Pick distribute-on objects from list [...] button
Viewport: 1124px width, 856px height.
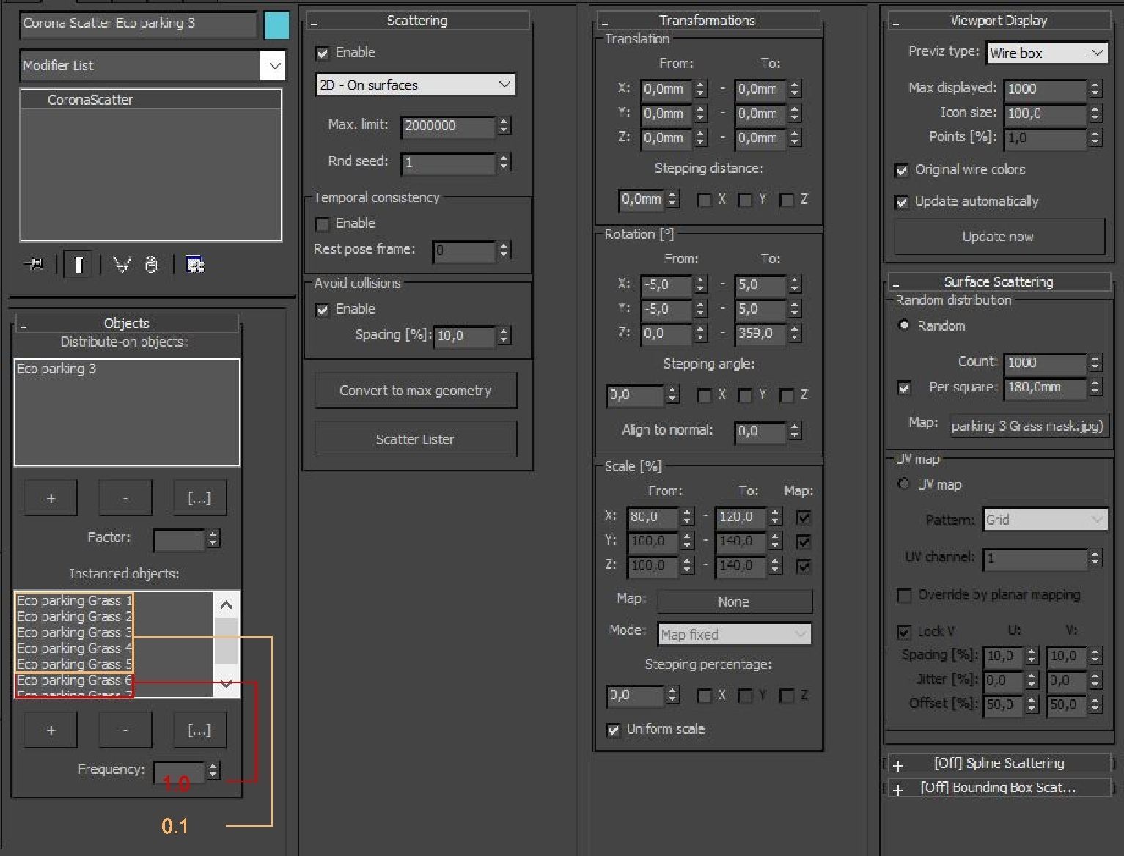coord(199,498)
